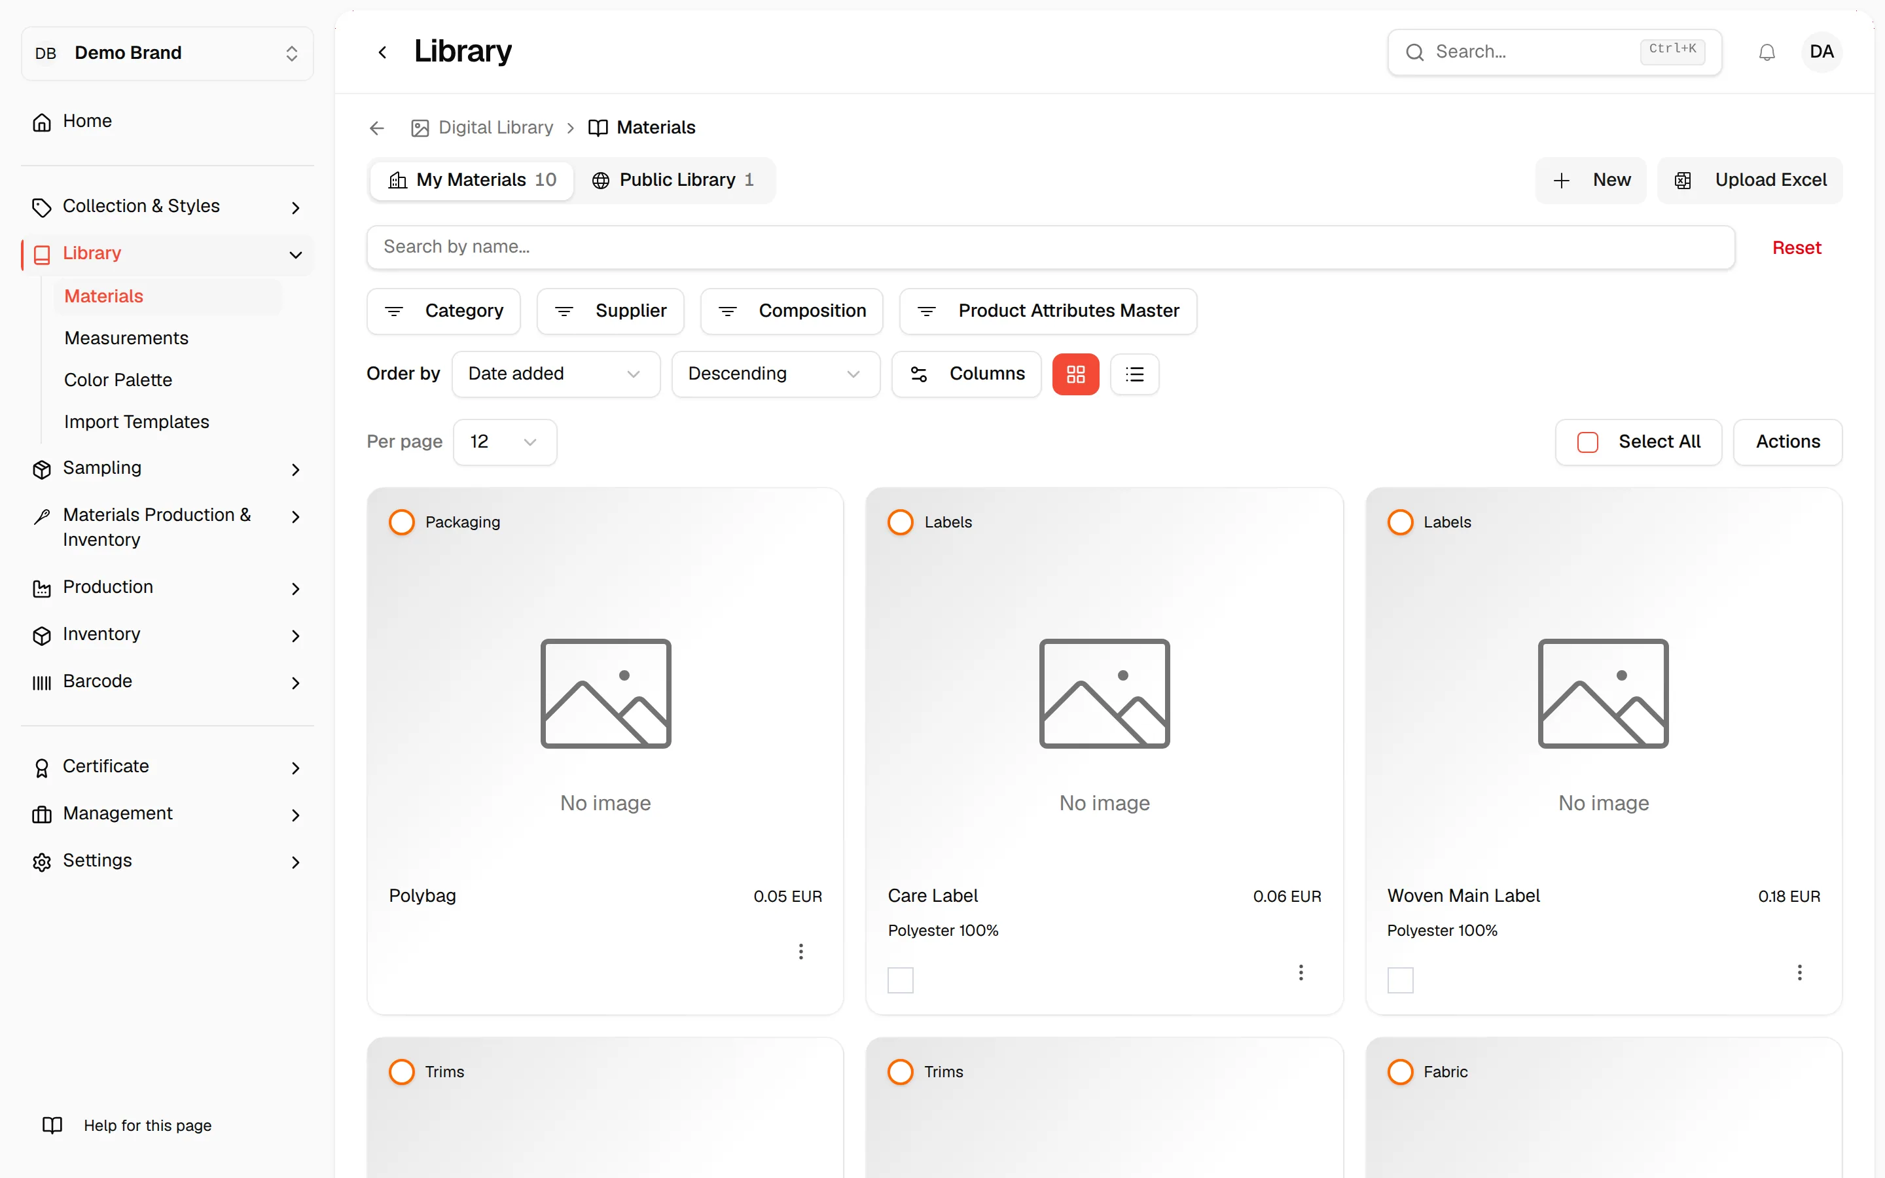
Task: Click the Barcode icon in the sidebar
Action: [x=42, y=683]
